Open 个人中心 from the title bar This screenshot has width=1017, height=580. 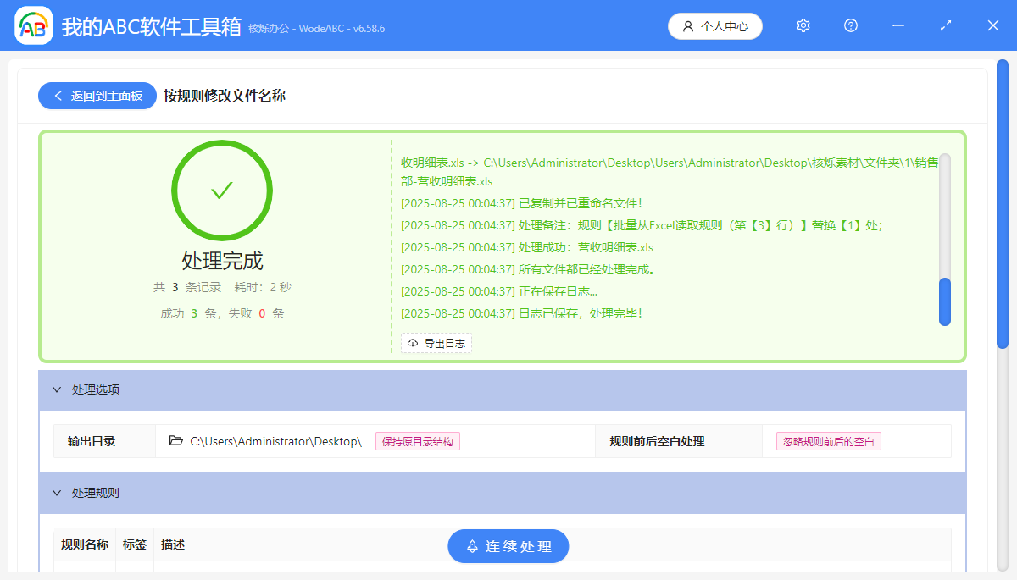714,25
